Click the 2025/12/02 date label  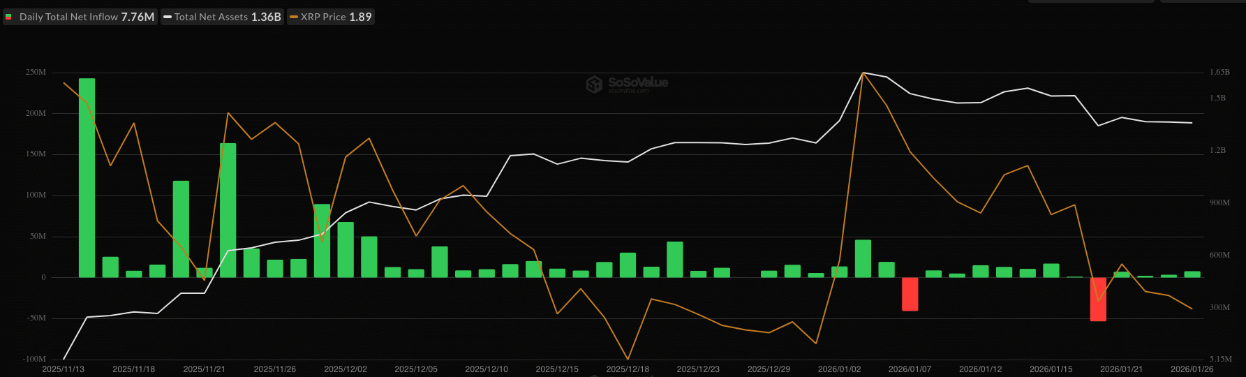(346, 369)
